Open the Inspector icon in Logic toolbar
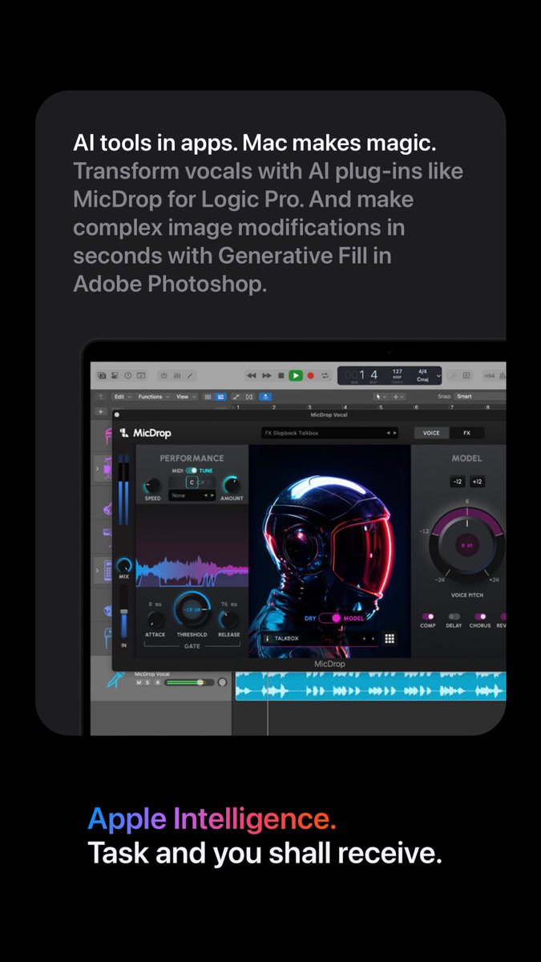Viewport: 541px width, 962px height. point(115,375)
